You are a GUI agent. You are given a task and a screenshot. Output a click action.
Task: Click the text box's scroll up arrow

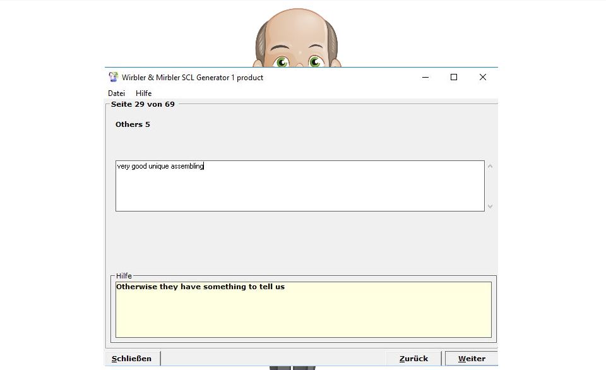pyautogui.click(x=490, y=167)
